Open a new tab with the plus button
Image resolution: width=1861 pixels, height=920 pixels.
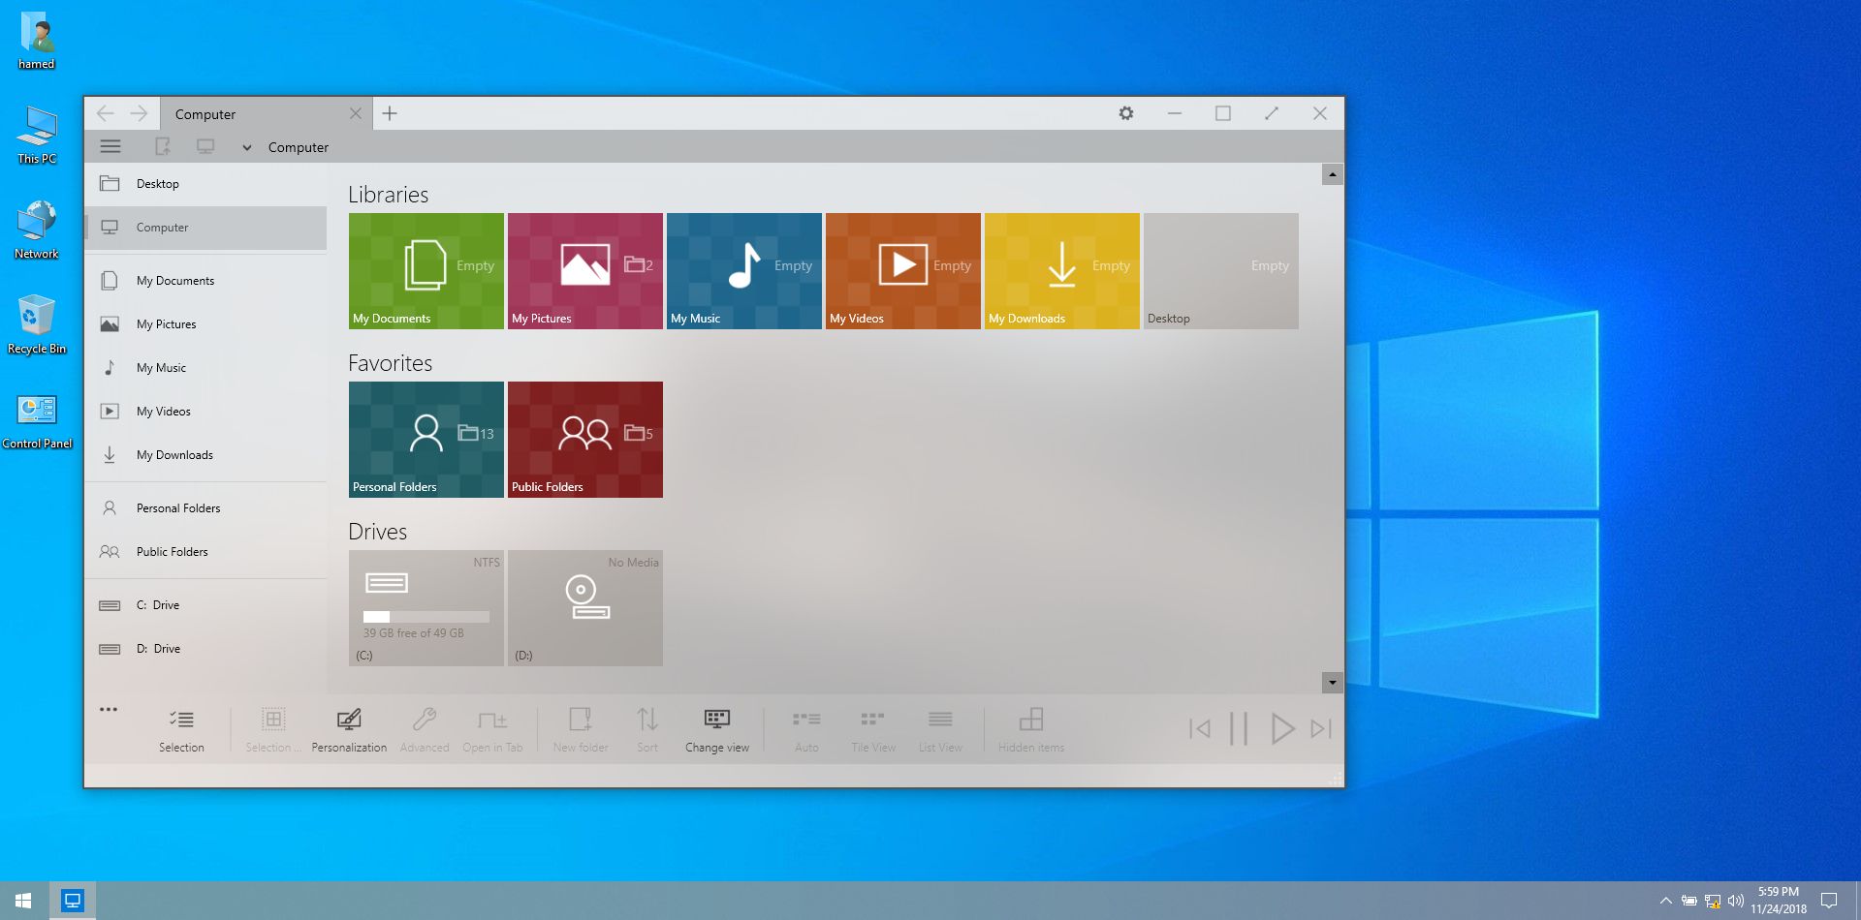point(390,113)
